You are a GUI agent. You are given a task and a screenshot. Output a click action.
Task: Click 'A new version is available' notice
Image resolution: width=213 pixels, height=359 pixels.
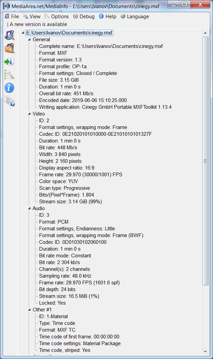(38, 24)
